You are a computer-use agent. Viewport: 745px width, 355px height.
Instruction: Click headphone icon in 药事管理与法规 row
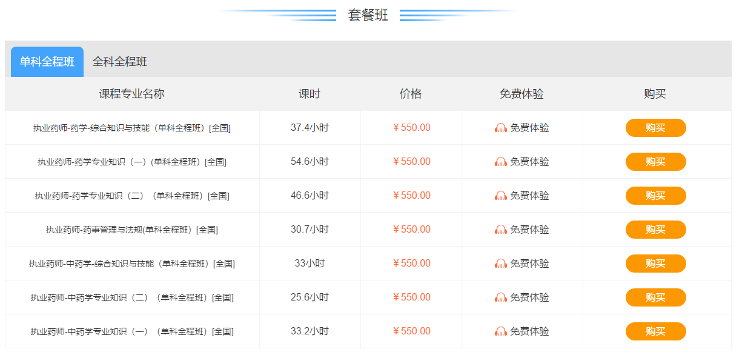point(501,230)
